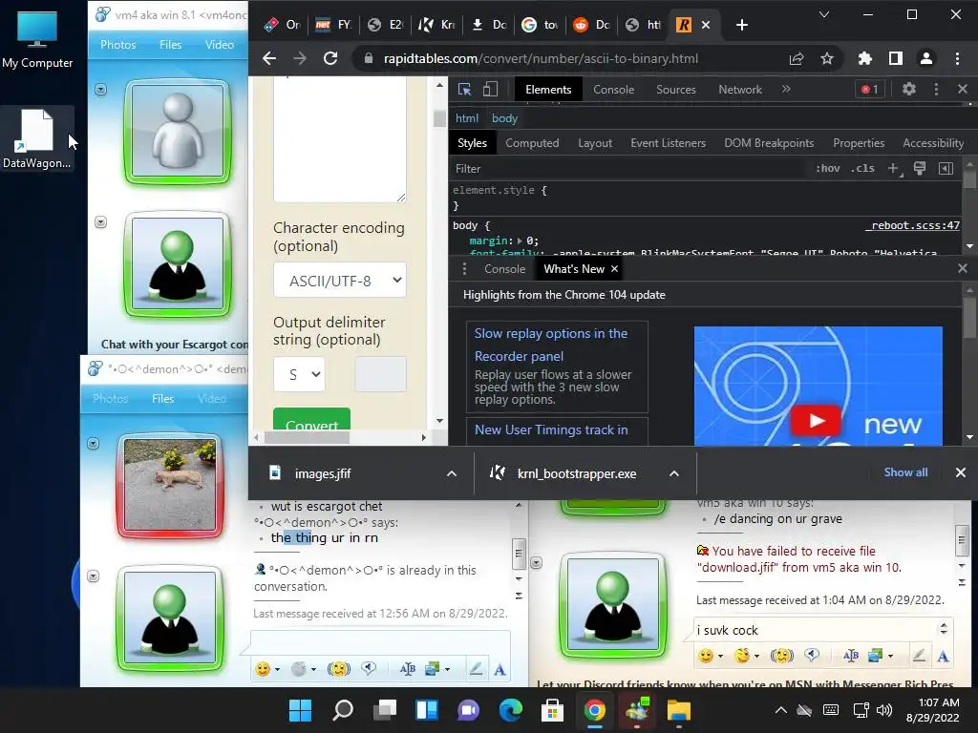
Task: Switch to the Reddit Chrome tab
Action: (590, 25)
